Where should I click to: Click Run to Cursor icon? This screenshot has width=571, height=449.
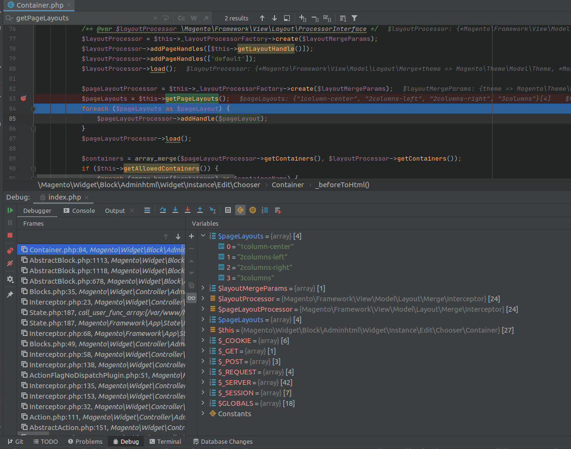click(x=212, y=210)
